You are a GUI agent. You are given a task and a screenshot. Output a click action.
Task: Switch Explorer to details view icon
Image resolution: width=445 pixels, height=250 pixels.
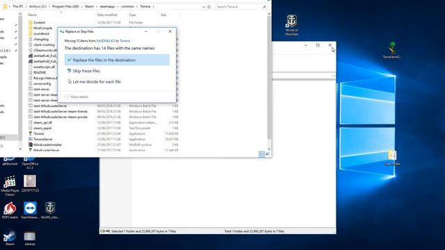coord(261,154)
